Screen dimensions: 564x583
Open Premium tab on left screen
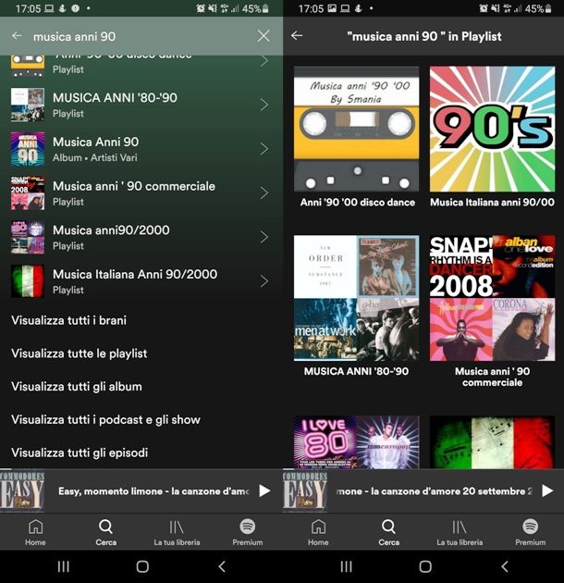click(x=248, y=532)
